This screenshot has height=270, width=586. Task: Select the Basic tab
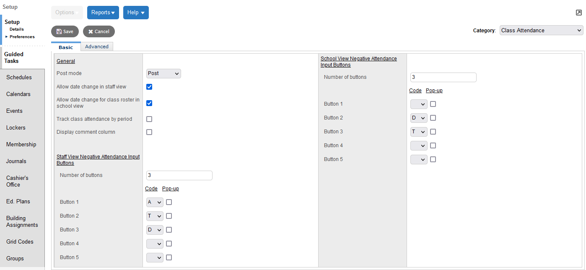pyautogui.click(x=66, y=47)
